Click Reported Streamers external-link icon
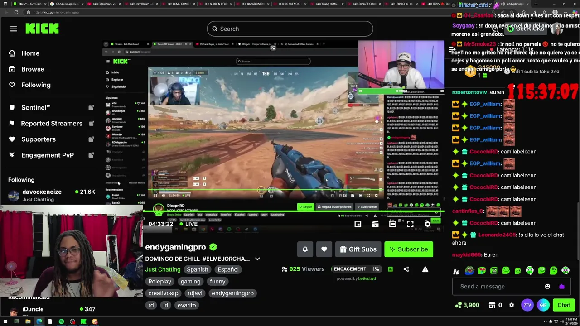Image resolution: width=580 pixels, height=326 pixels. 91,124
